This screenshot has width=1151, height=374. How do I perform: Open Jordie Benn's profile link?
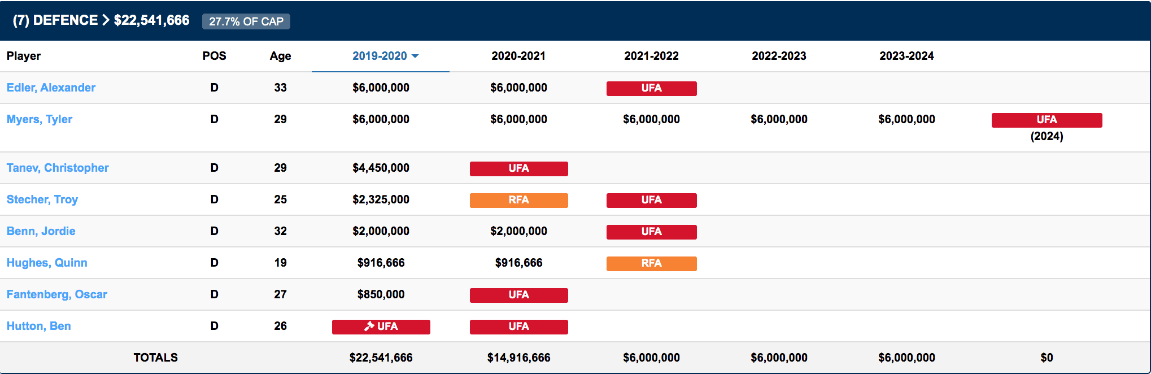41,231
